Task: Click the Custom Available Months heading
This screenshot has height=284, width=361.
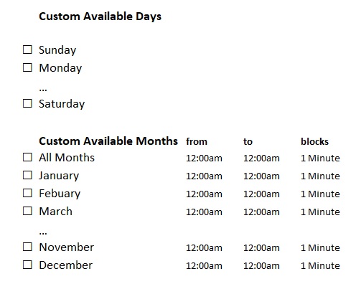Action: tap(108, 141)
